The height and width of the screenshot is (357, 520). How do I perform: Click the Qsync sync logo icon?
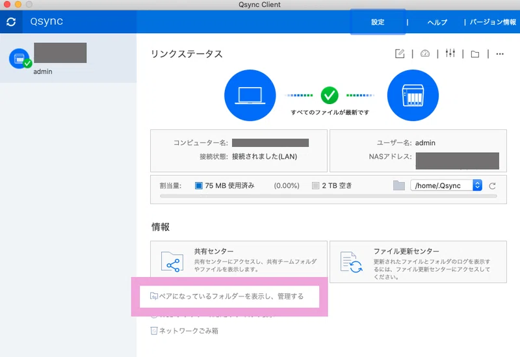11,22
